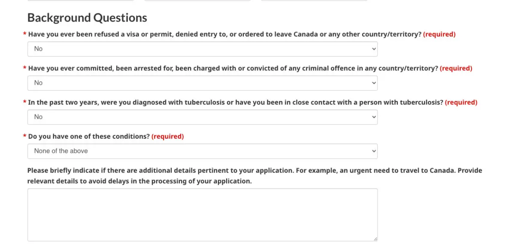The image size is (515, 247).
Task: Click '(required)' beside the tuberculosis question
Action: (461, 102)
